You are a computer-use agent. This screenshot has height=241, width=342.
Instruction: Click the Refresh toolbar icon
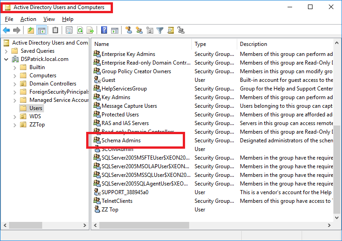(80, 30)
